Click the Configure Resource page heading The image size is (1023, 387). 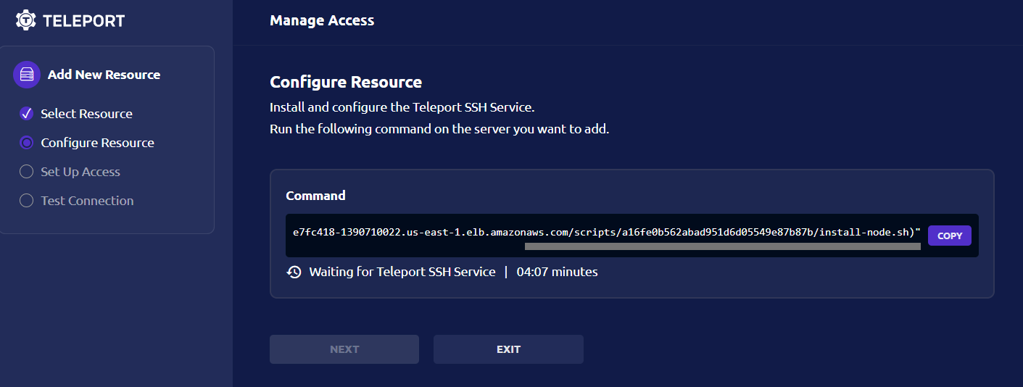(346, 82)
